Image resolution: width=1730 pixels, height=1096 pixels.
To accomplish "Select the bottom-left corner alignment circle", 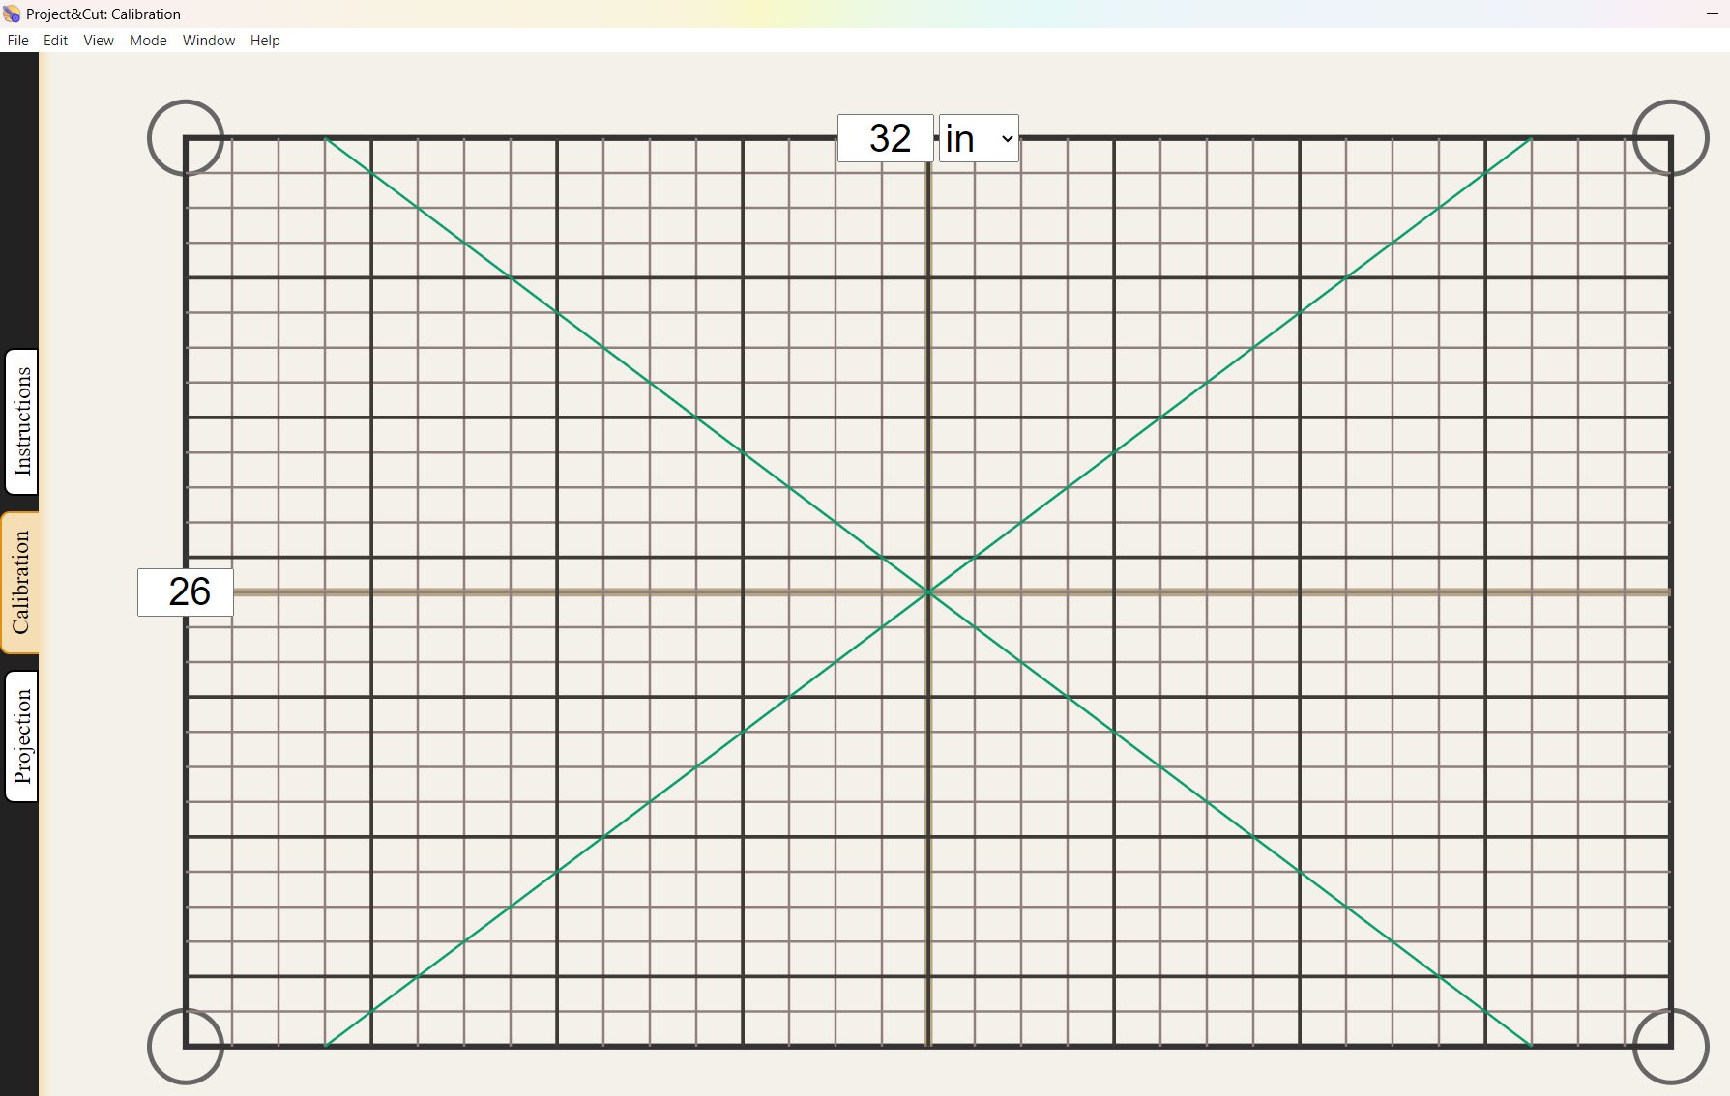I will [x=185, y=1047].
